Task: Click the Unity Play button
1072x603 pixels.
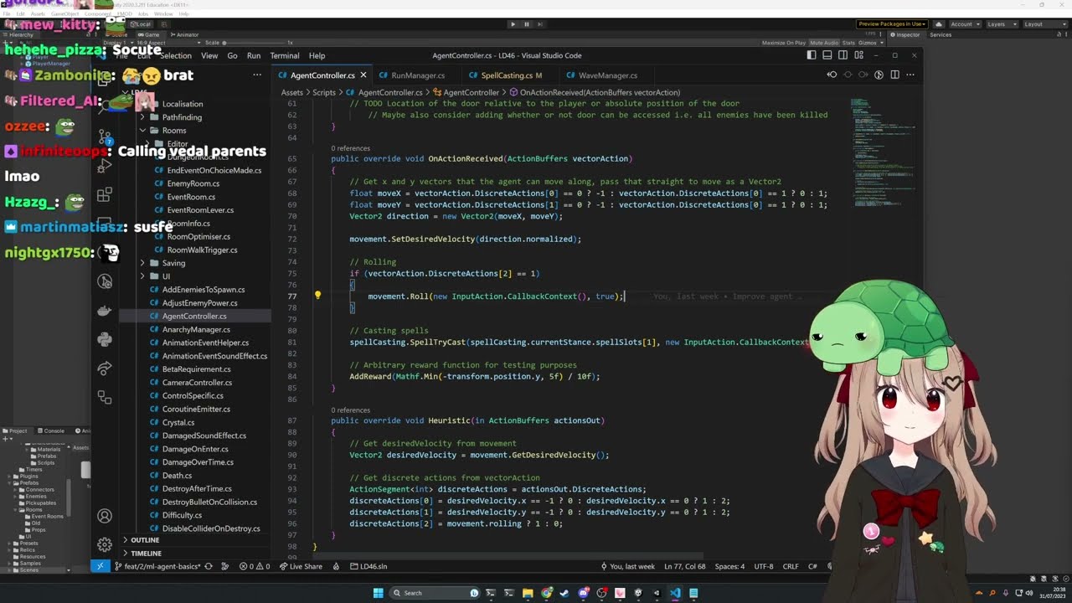Action: (x=513, y=24)
